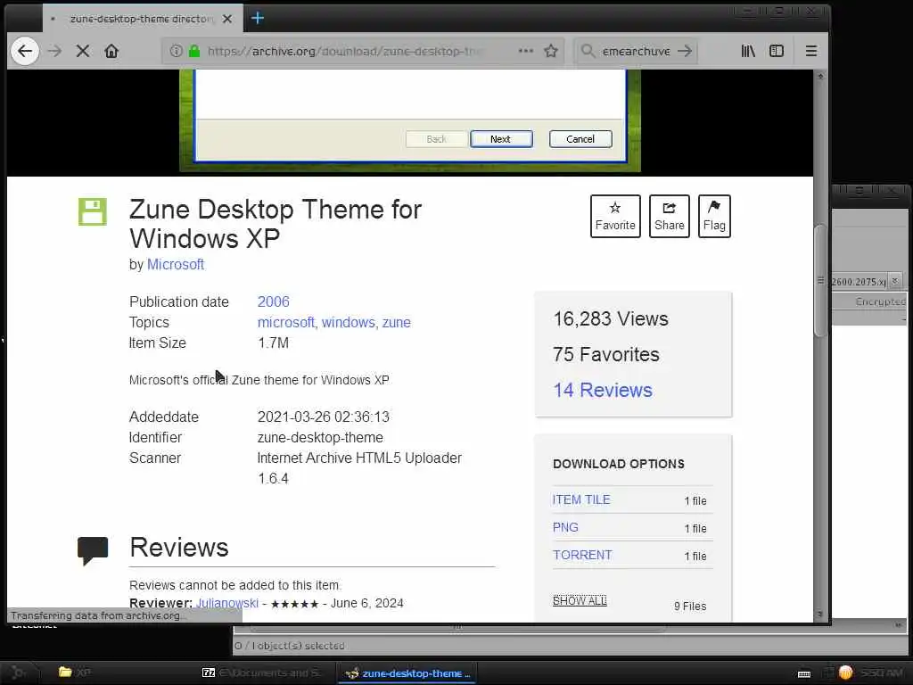The height and width of the screenshot is (685, 913).
Task: Stop loading the page
Action: (83, 51)
